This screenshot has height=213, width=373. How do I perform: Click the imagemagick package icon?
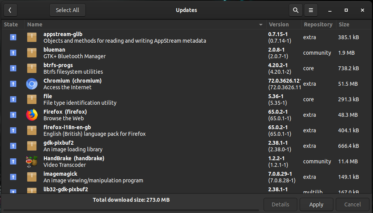pos(32,177)
